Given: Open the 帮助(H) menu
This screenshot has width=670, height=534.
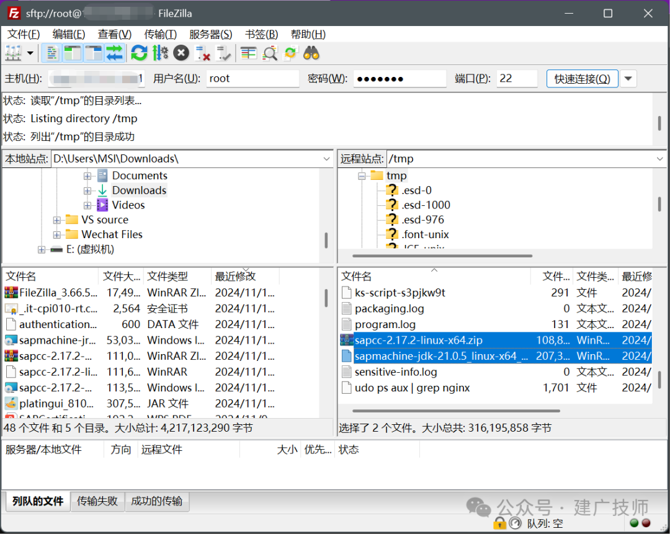Looking at the screenshot, I should point(308,34).
